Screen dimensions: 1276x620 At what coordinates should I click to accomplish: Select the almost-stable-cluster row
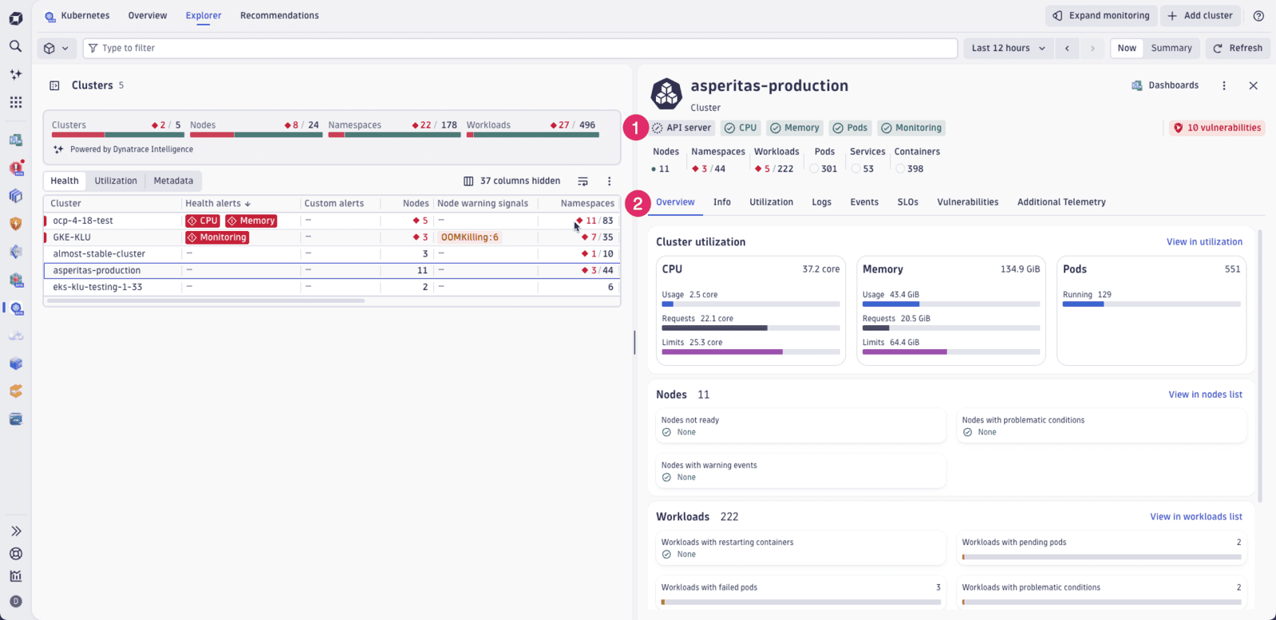tap(332, 254)
